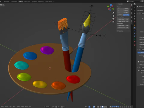Switch to the Game Logic workspace tab
This screenshot has width=144, height=108.
[x=27, y=1]
